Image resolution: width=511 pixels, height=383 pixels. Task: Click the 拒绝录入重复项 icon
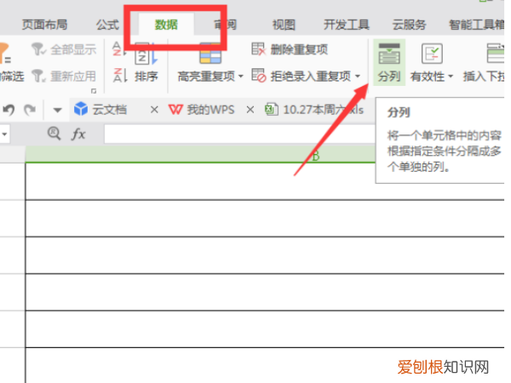(x=259, y=76)
